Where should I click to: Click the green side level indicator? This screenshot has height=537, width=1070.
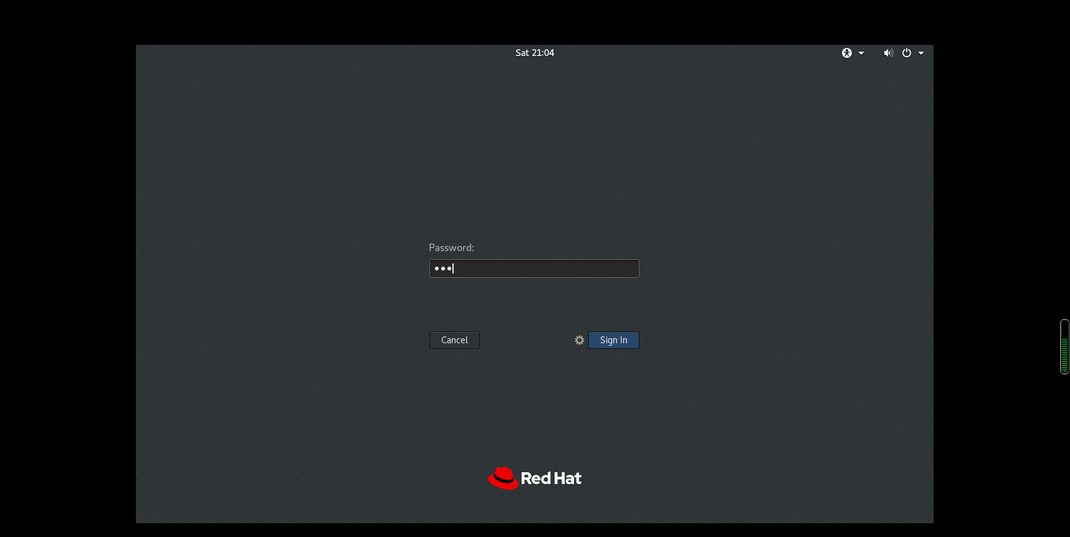[1064, 346]
